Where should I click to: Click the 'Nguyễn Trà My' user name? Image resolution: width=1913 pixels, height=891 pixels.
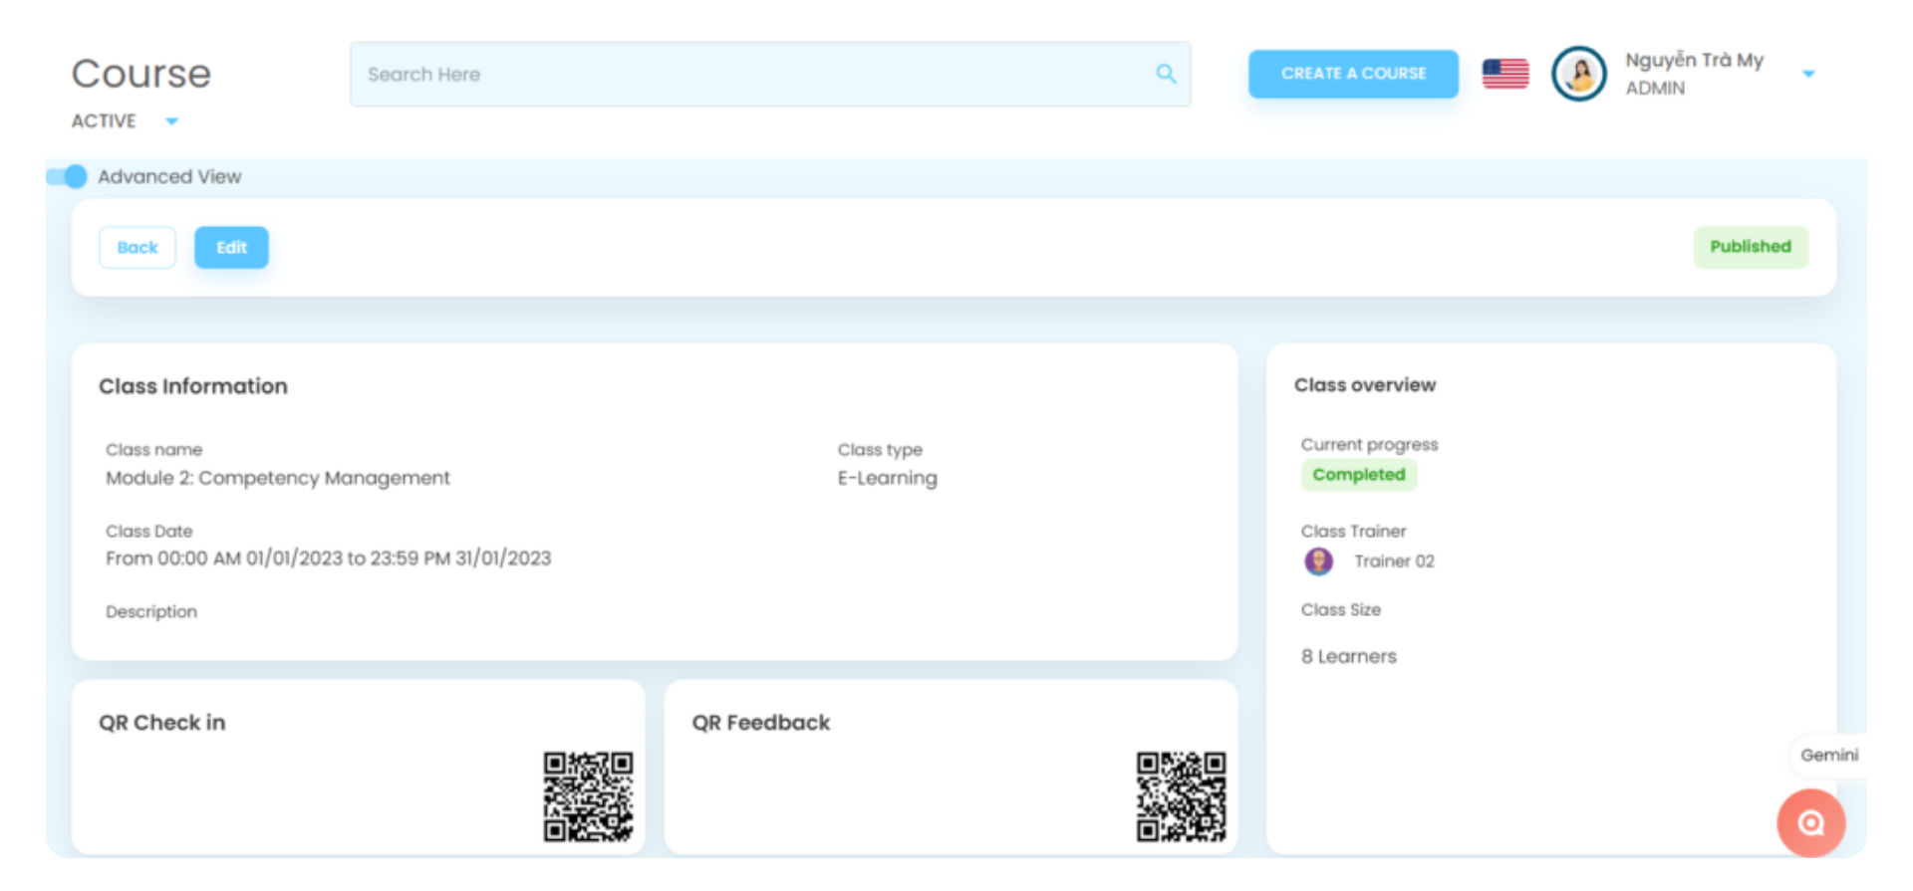pos(1695,61)
